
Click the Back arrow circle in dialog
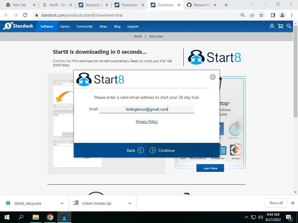click(141, 150)
